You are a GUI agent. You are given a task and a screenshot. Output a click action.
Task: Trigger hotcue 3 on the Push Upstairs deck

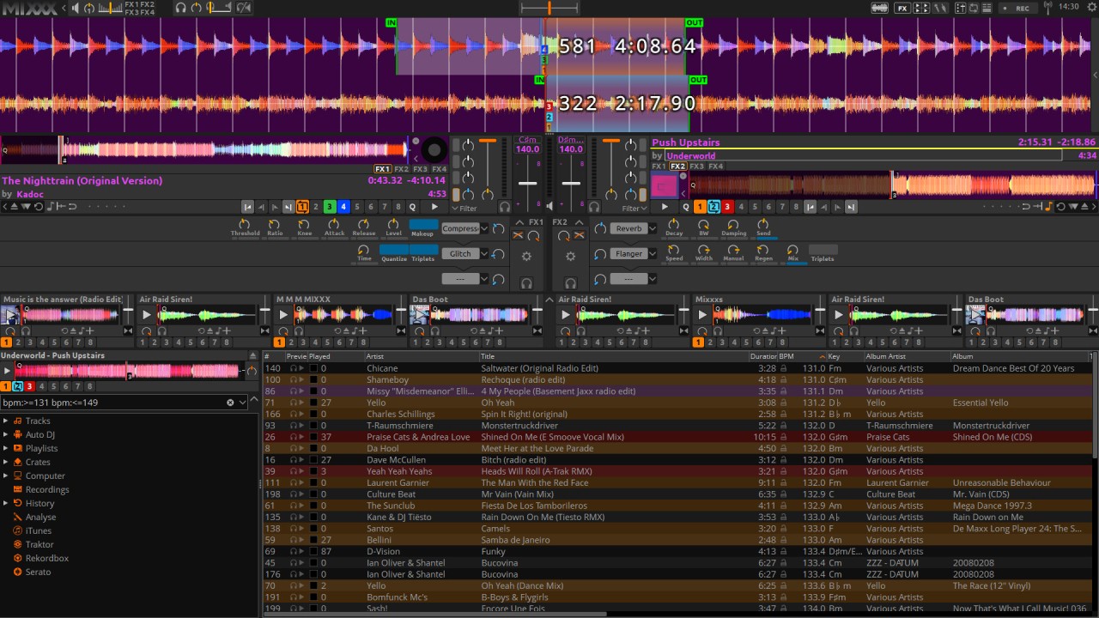click(727, 206)
